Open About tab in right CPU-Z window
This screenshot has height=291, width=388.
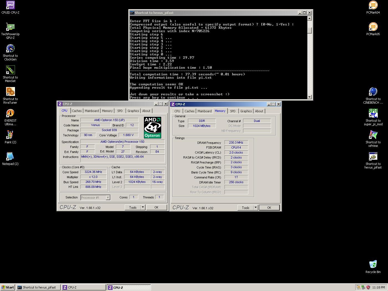pyautogui.click(x=259, y=111)
